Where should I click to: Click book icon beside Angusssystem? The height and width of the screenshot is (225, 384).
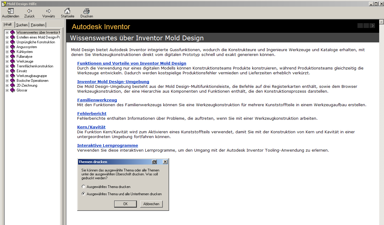(x=12, y=47)
